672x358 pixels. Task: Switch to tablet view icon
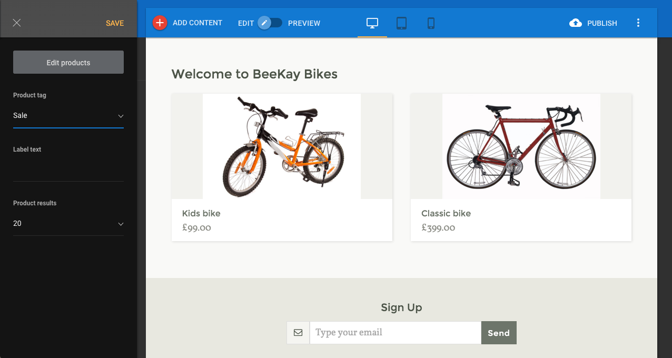(x=401, y=23)
